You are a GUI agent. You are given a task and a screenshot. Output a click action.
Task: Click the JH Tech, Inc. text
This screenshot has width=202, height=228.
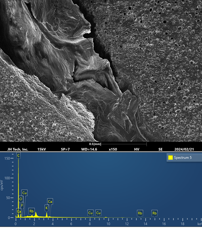[x=18, y=149]
